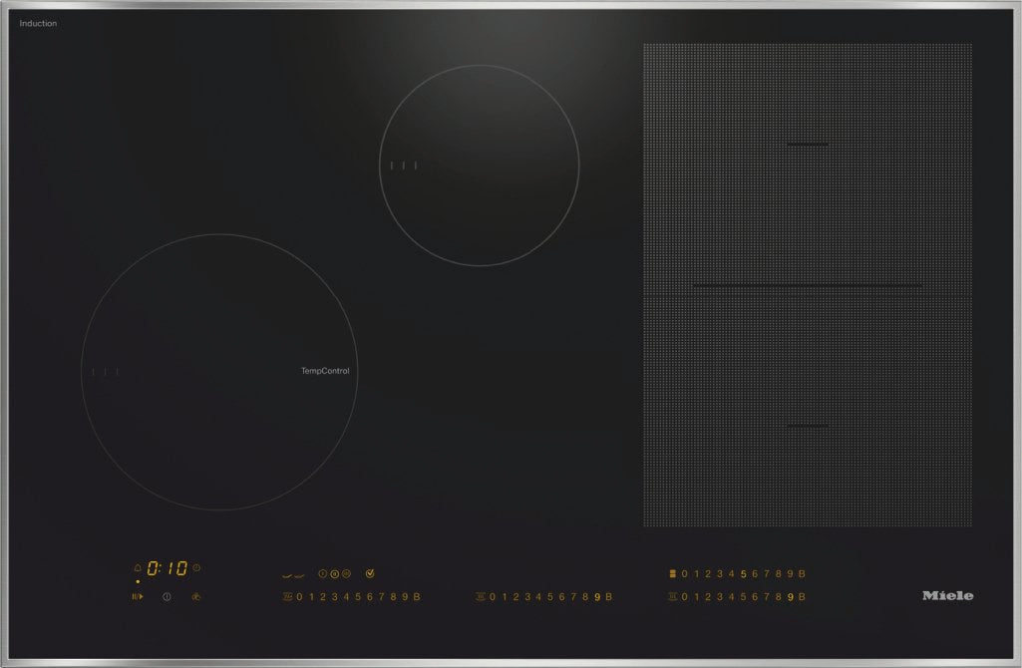The height and width of the screenshot is (668, 1022).
Task: Select the first TempControl level circle
Action: (323, 574)
